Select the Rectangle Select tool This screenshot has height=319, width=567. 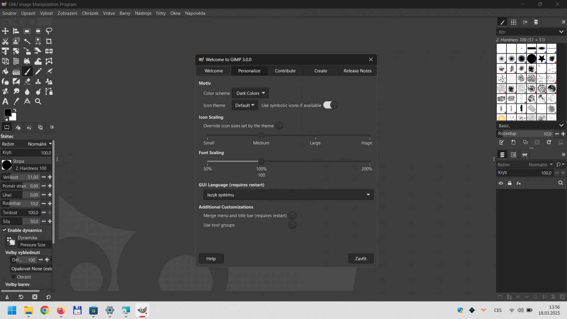tap(27, 31)
